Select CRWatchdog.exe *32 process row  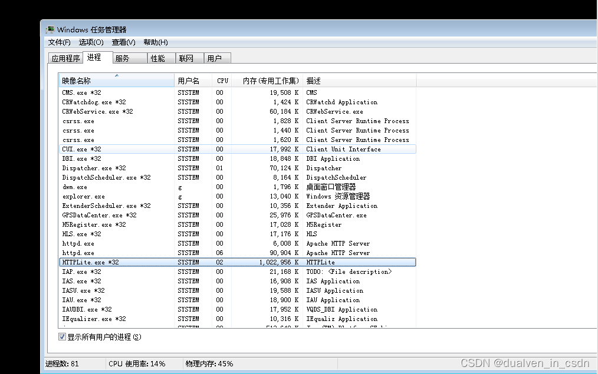(x=237, y=102)
